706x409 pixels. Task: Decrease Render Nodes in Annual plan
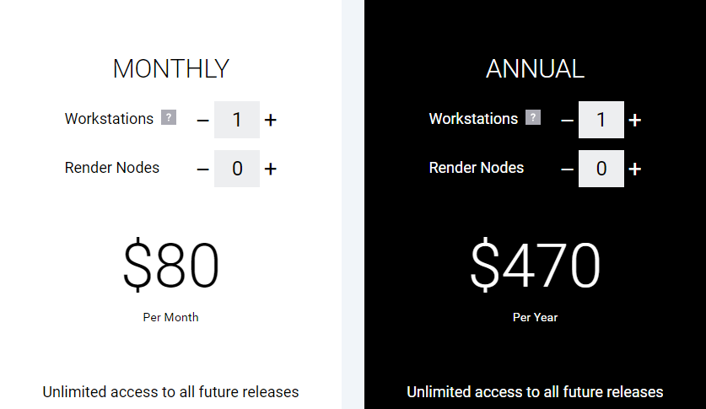[567, 170]
